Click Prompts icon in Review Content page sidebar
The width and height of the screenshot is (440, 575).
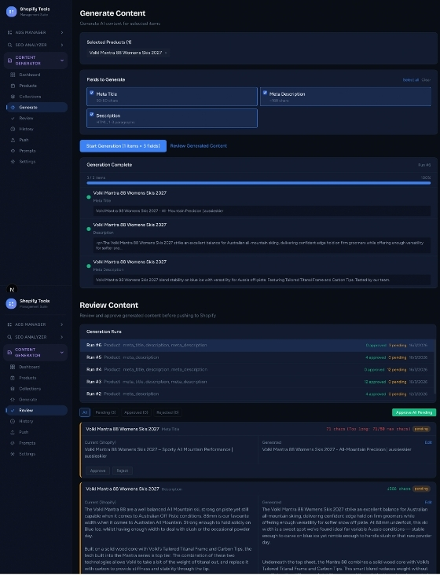[13, 443]
